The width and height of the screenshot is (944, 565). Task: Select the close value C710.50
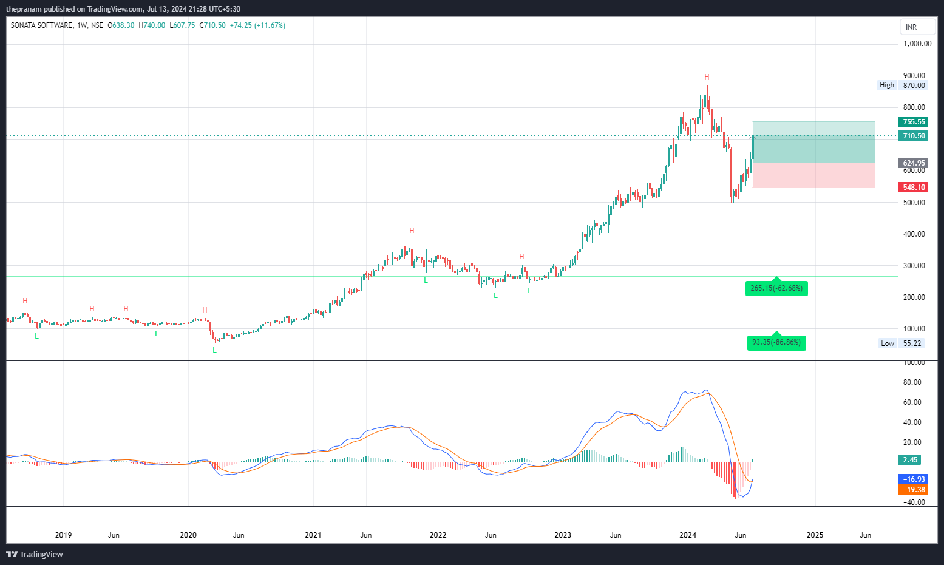point(212,25)
